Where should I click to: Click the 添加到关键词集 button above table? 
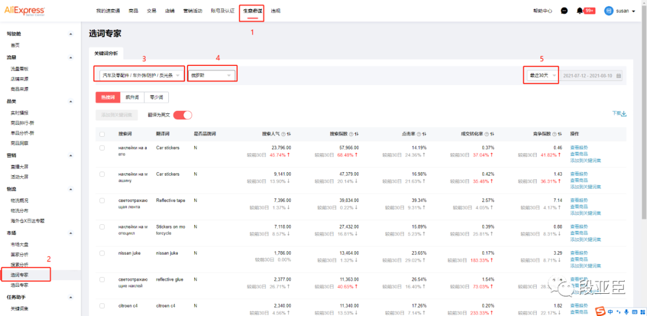click(117, 115)
